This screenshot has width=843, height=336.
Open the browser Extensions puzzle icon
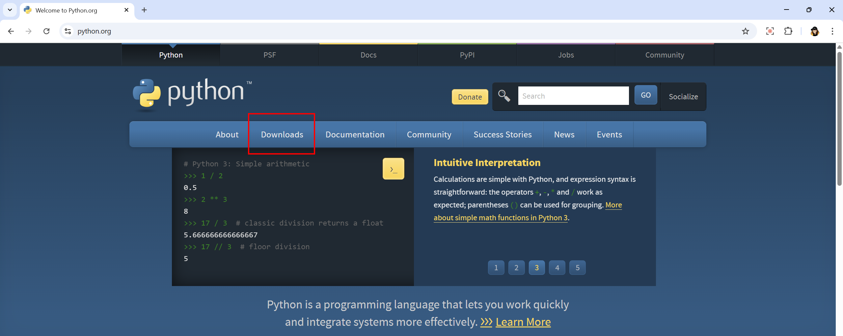(788, 31)
